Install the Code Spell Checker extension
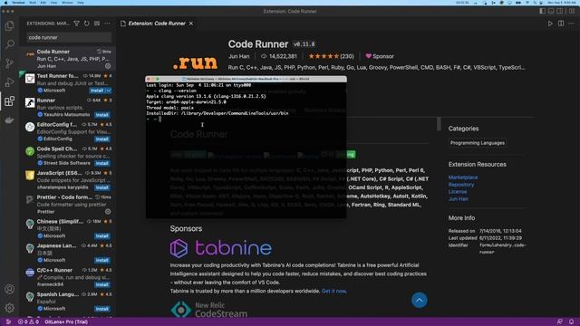Screen dimensions: 580x326 [102, 163]
